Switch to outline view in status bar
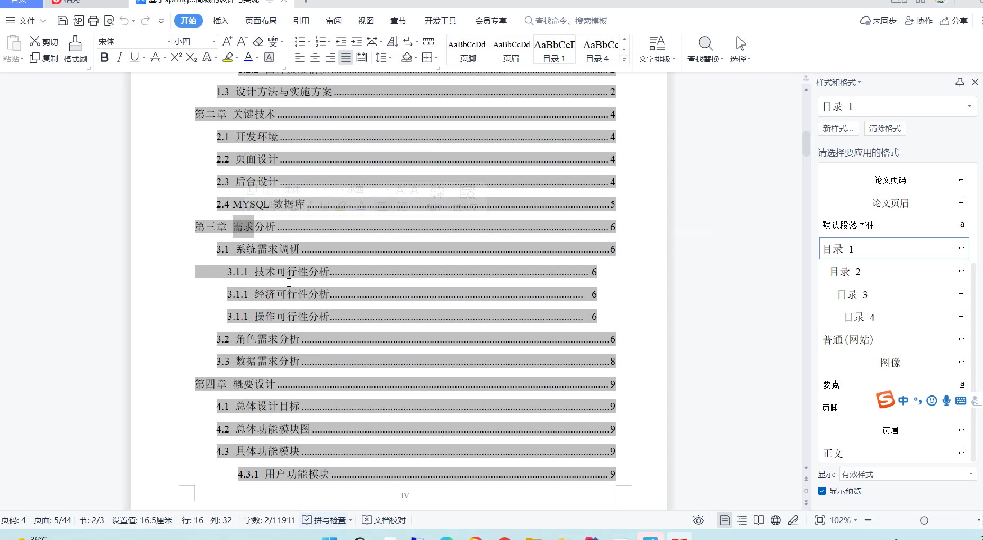This screenshot has width=983, height=540. pos(742,520)
